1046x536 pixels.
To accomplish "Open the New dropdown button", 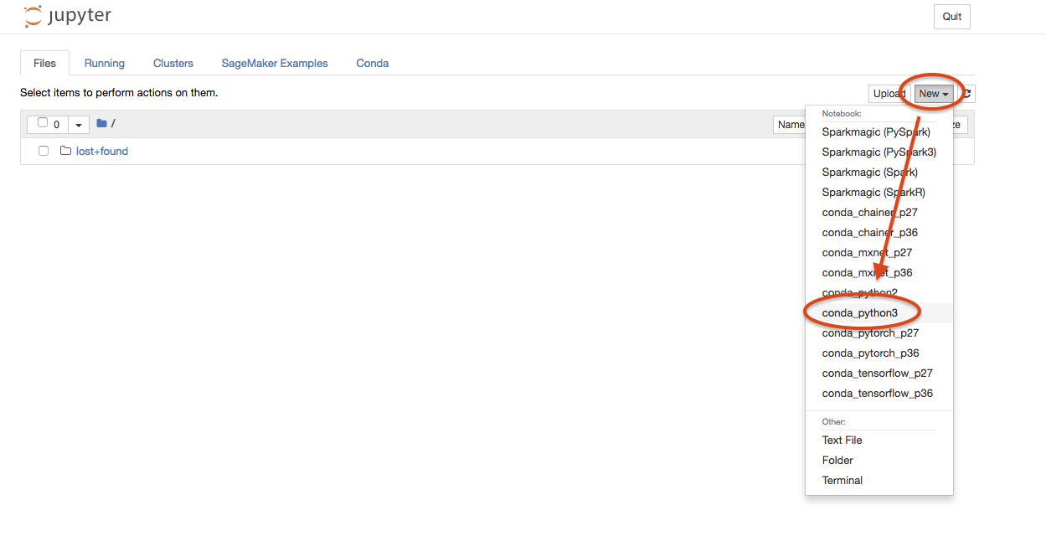I will pyautogui.click(x=934, y=94).
